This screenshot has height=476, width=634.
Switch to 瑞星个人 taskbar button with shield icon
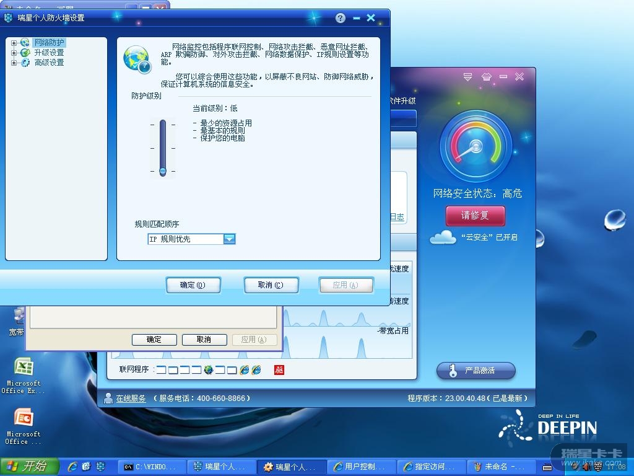point(222,467)
